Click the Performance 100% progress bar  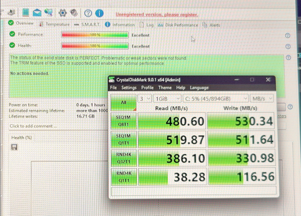tap(95, 35)
